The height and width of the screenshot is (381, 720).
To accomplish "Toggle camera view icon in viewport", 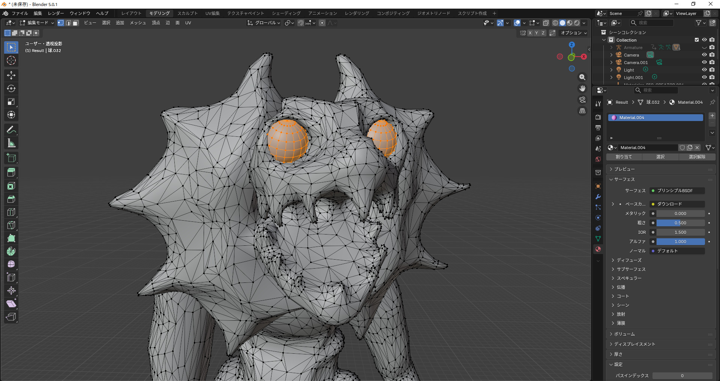I will pos(582,100).
